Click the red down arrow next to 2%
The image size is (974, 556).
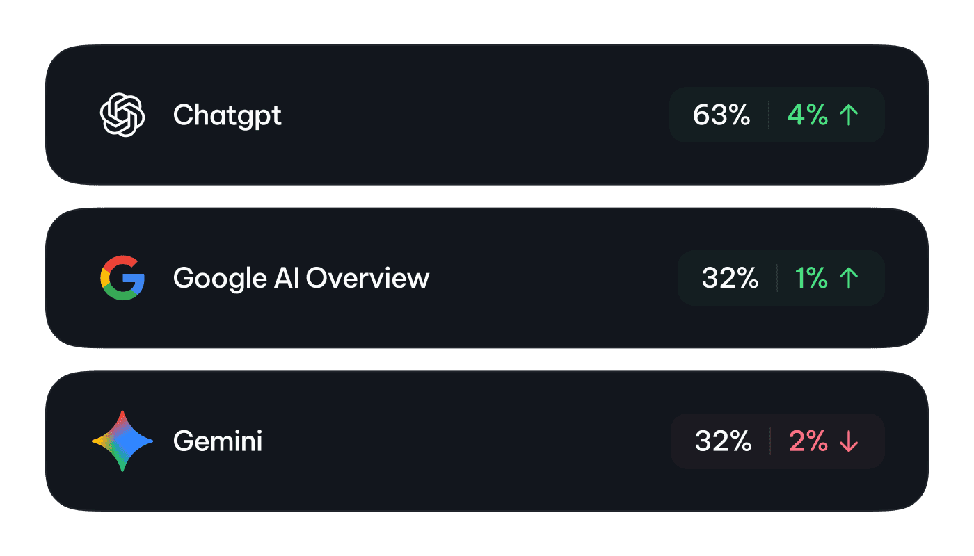pos(848,441)
